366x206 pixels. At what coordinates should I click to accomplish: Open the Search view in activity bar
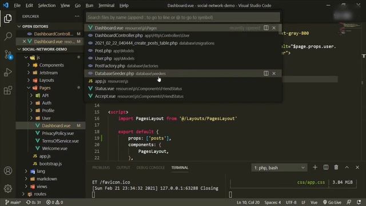(7, 36)
